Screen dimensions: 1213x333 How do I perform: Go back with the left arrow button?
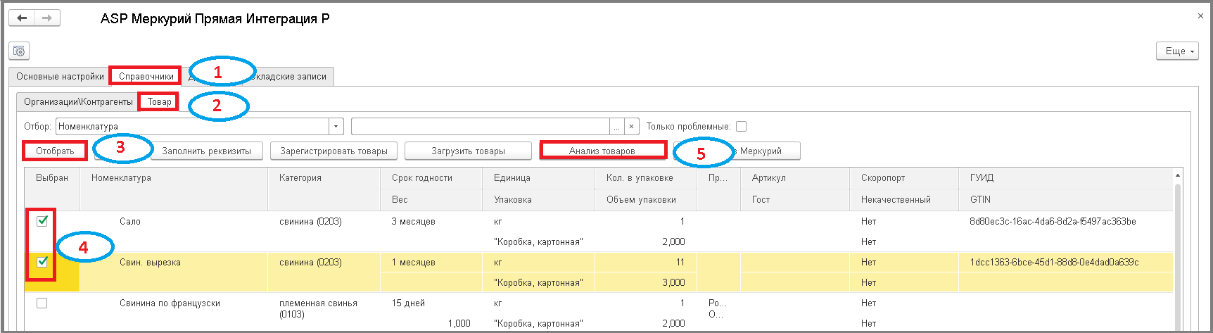(x=22, y=18)
